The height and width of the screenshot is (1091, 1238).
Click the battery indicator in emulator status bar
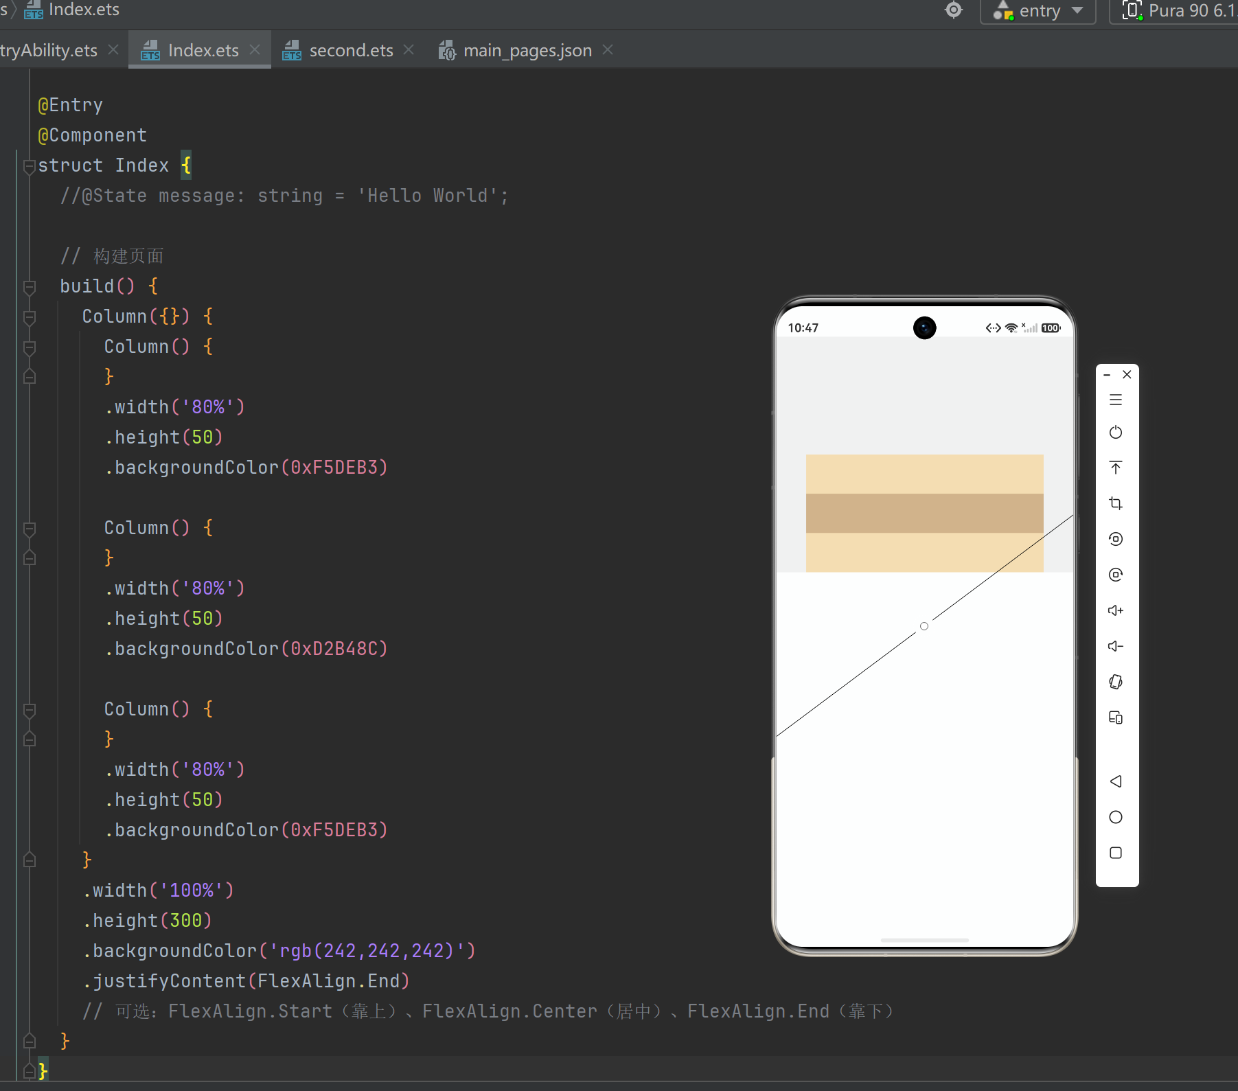(1051, 328)
